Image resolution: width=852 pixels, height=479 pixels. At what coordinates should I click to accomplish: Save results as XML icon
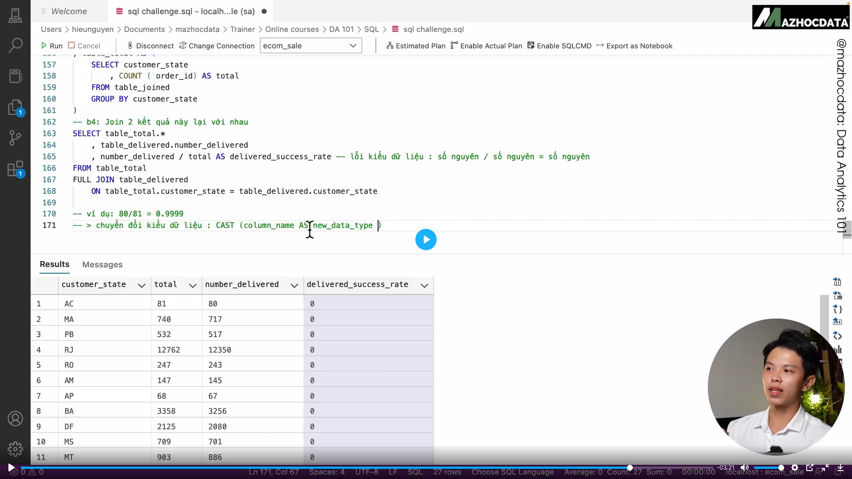point(837,336)
